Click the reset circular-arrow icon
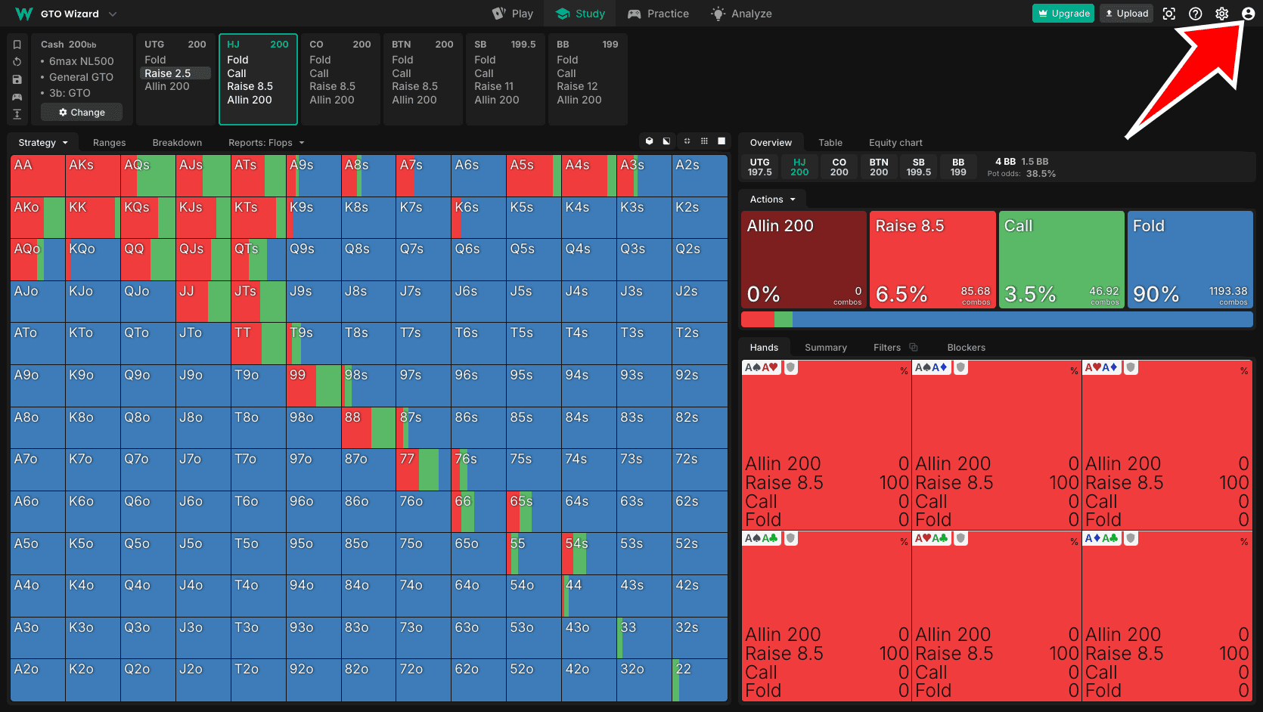The height and width of the screenshot is (712, 1263). tap(17, 62)
